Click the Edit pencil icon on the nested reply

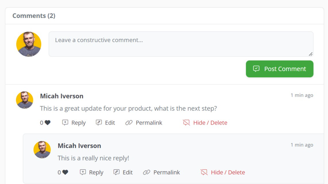[116, 172]
